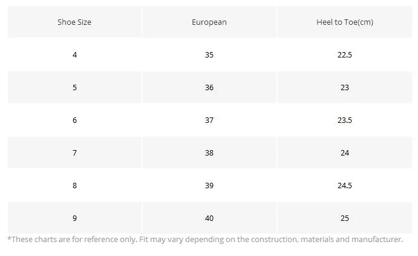The height and width of the screenshot is (256, 418).
Task: Click the Shoe Size column header
Action: click(74, 22)
